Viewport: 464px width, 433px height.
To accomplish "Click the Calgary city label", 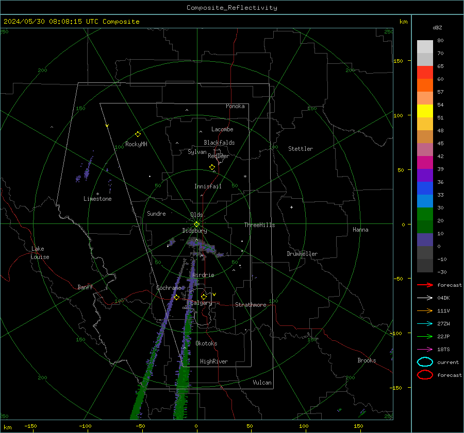I will coord(201,303).
